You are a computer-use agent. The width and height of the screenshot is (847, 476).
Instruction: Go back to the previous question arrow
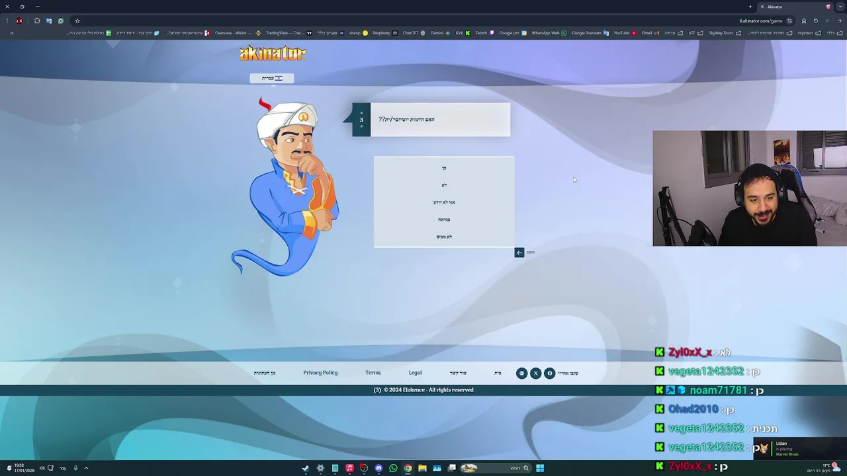tap(519, 253)
